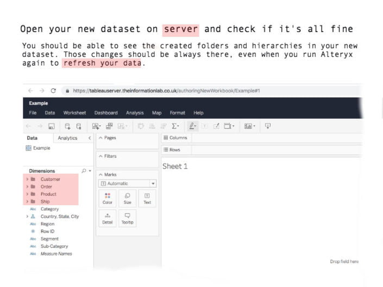
Task: Expand the Customer folder
Action: [27, 179]
